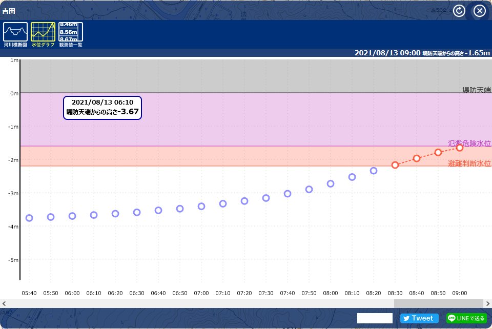492x329 pixels.
Task: Click the 堤防天端 level line label
Action: 477,90
